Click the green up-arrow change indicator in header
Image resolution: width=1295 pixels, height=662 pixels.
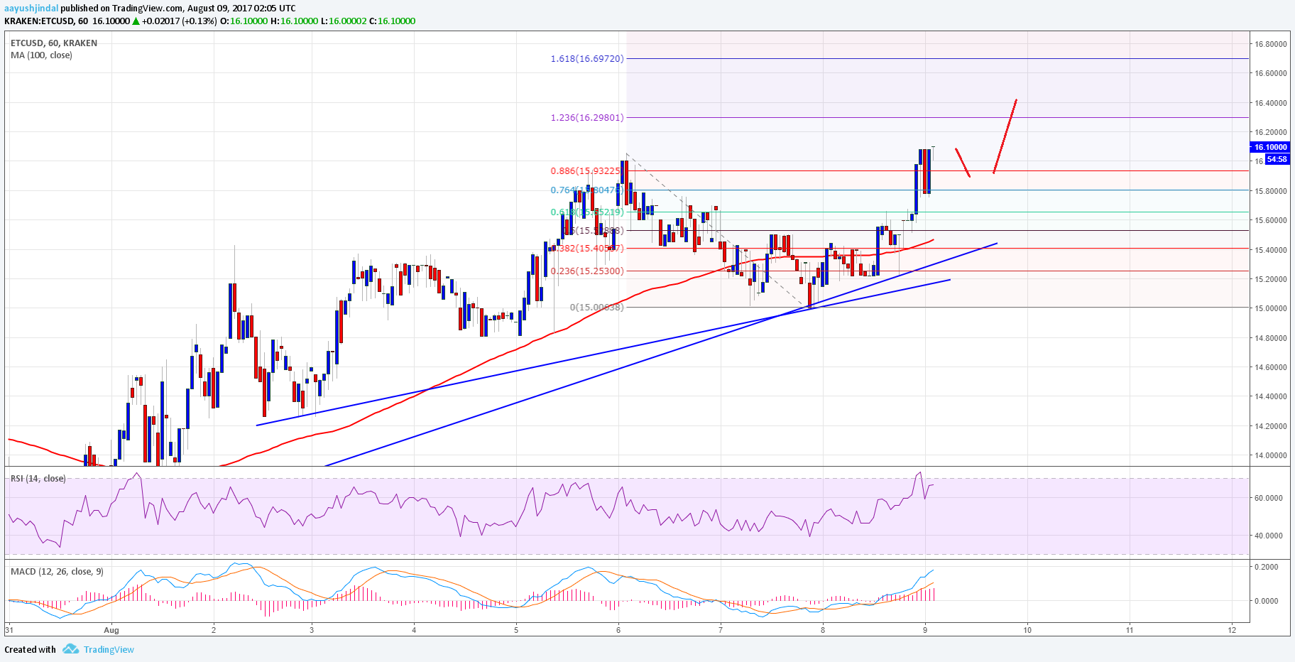pyautogui.click(x=136, y=21)
